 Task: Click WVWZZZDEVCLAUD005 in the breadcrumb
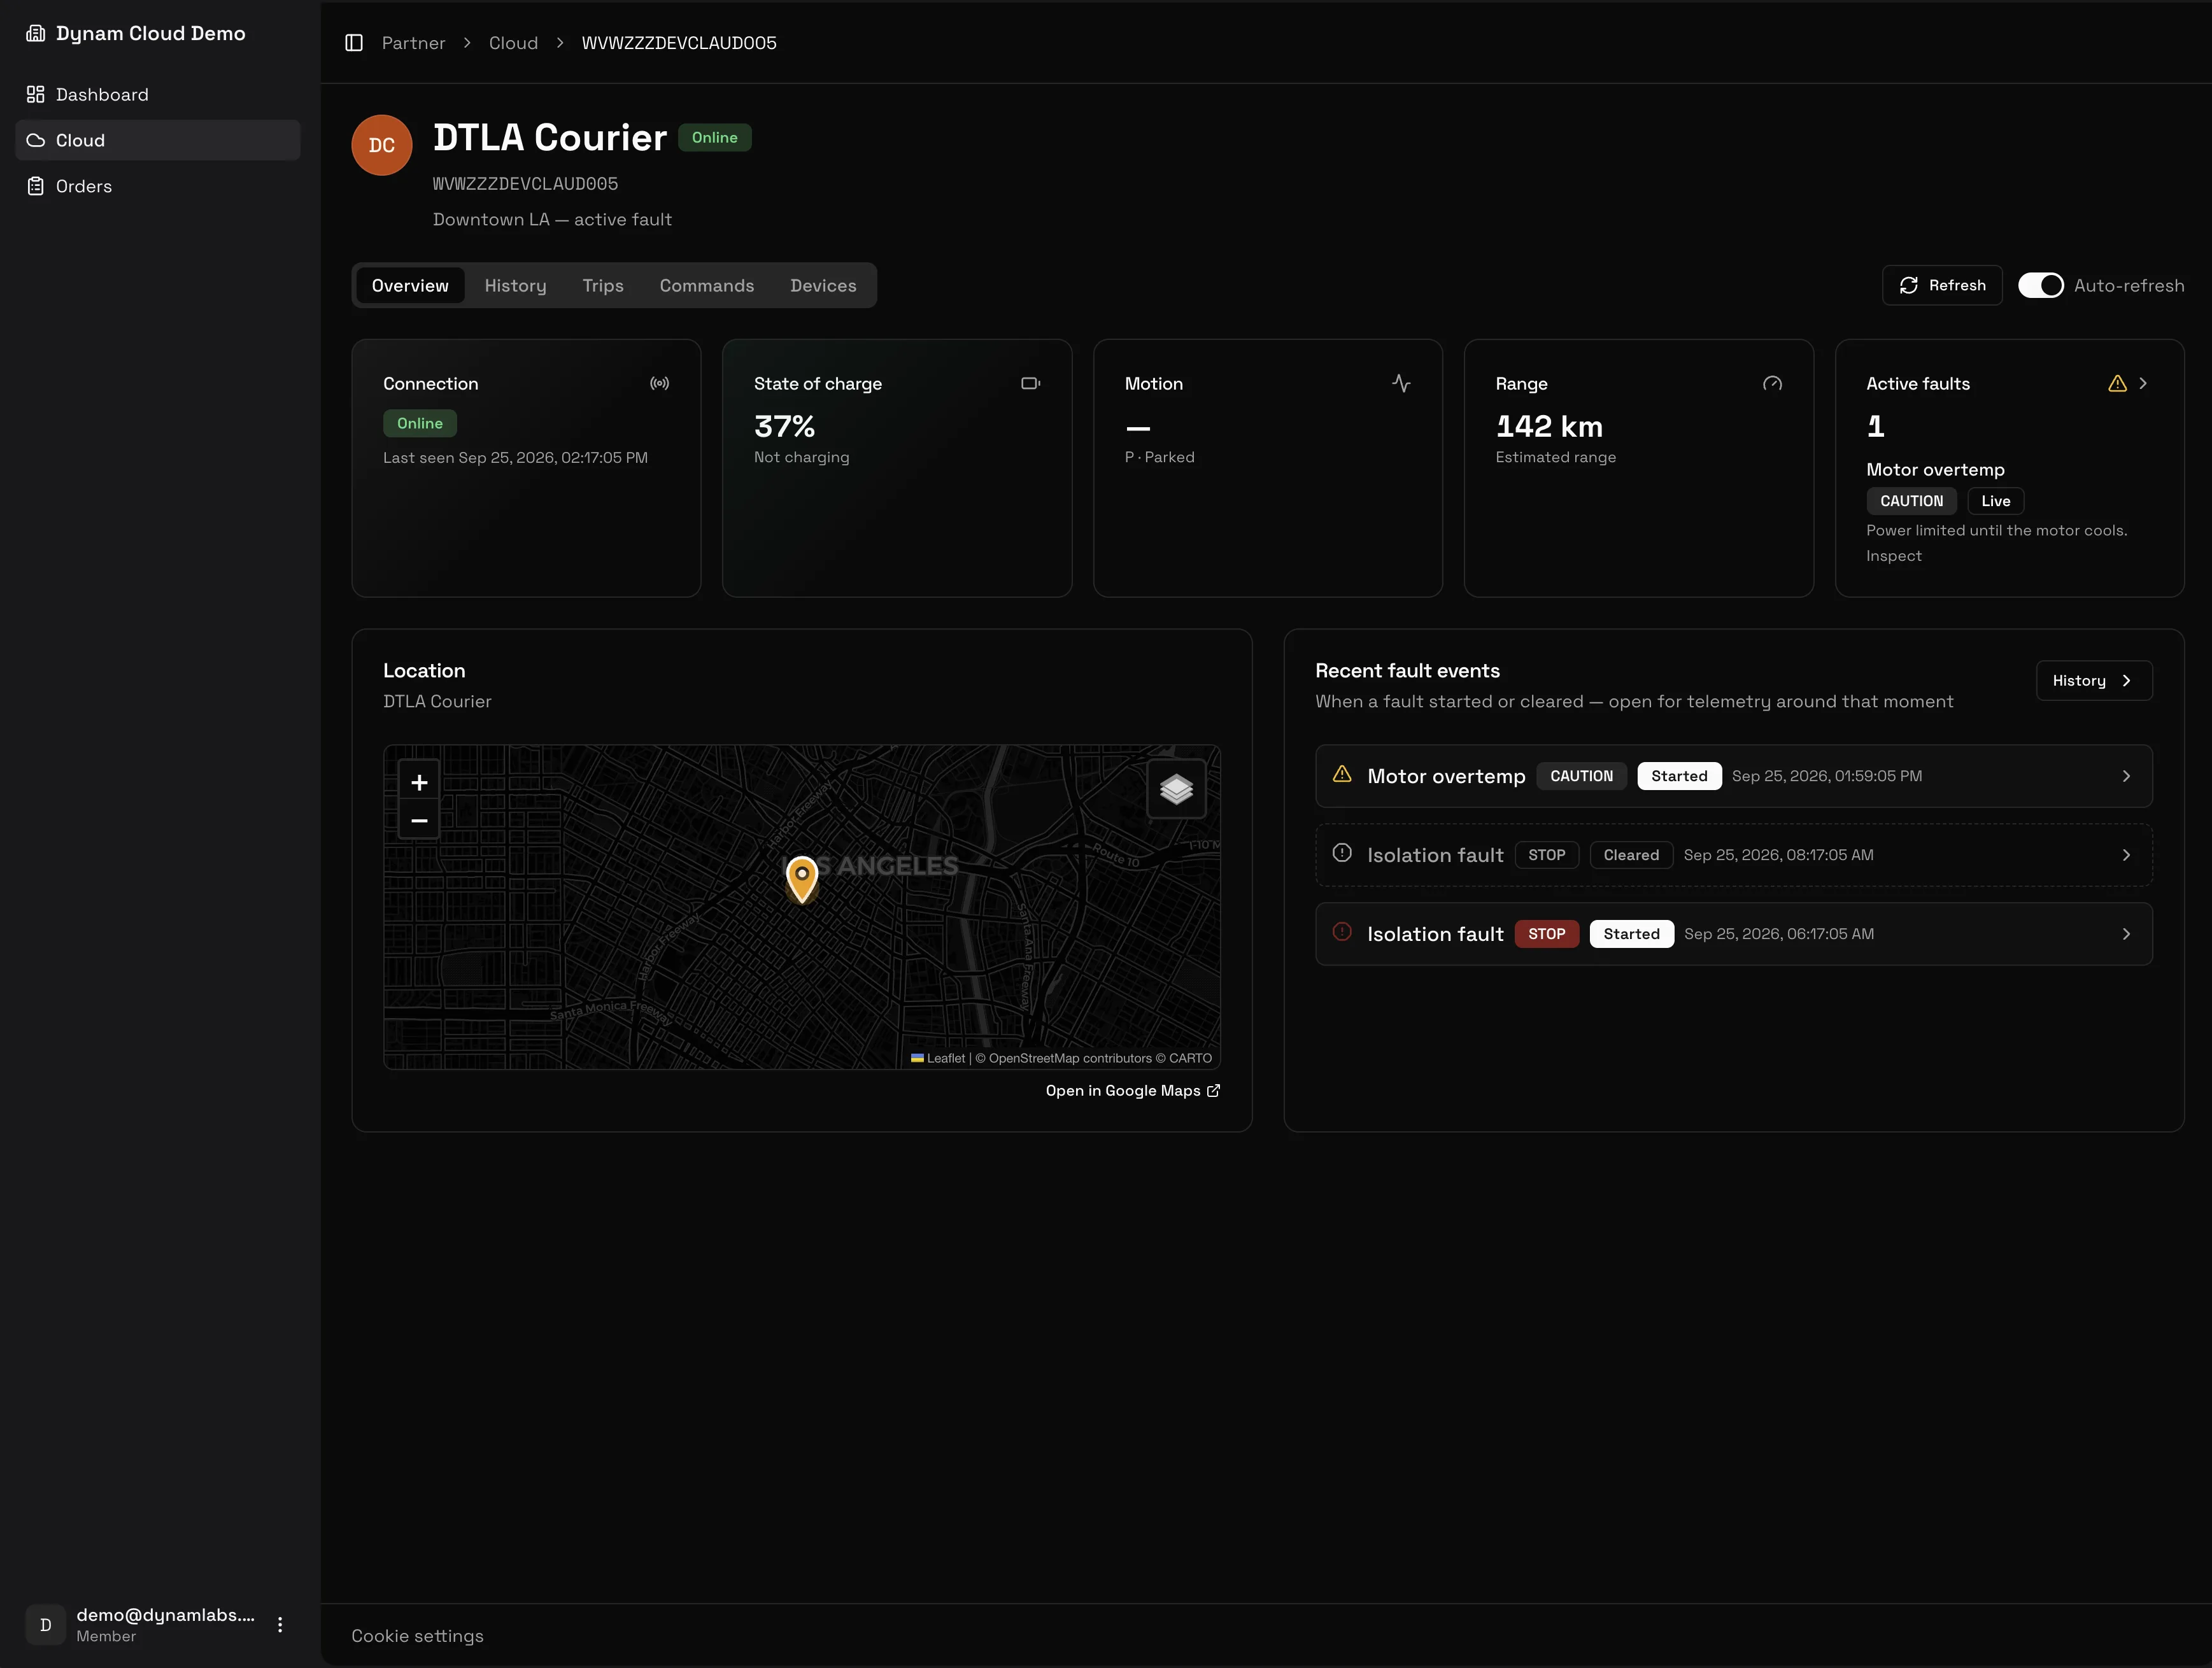(x=679, y=43)
